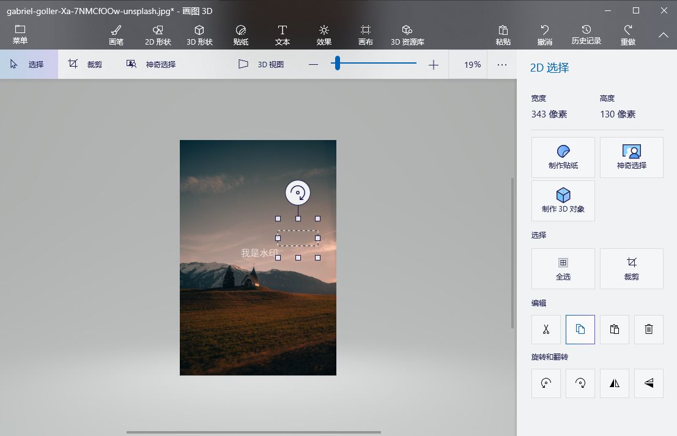The height and width of the screenshot is (436, 677).
Task: Enable the 神奇选择 tool in toolbar
Action: click(x=151, y=64)
